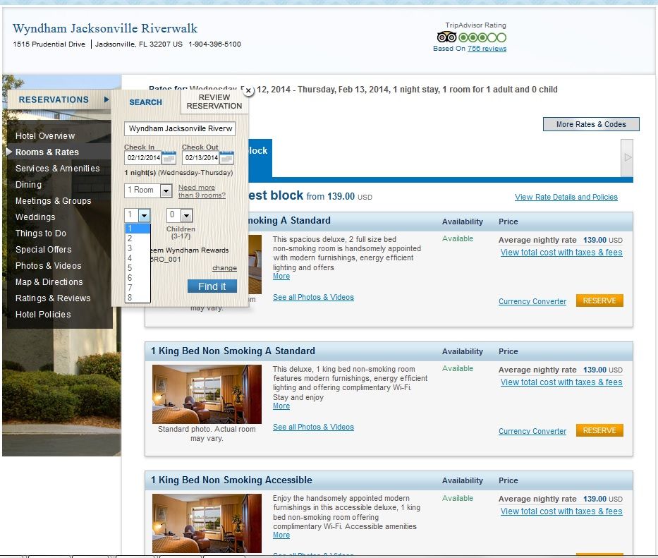Click the Reservations arrow icon
Viewport: 658px width, 558px height.
coord(106,99)
